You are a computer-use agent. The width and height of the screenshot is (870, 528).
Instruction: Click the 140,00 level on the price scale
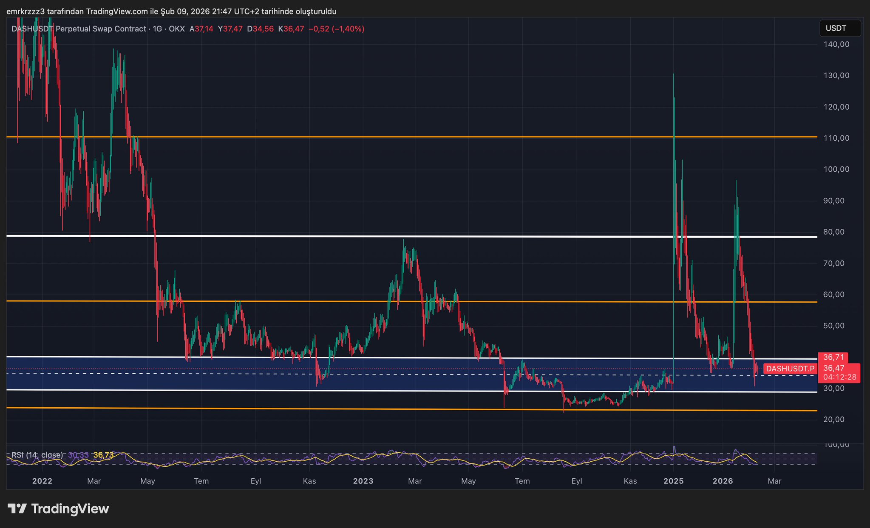click(x=836, y=44)
